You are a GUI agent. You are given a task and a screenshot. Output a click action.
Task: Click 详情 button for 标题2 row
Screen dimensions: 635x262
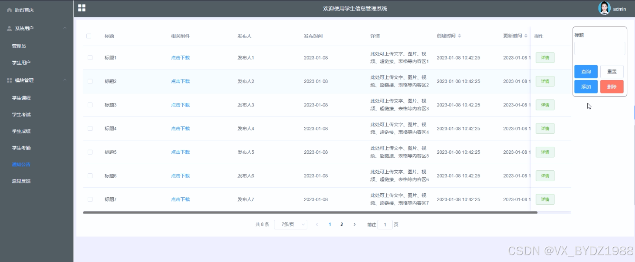coord(545,81)
